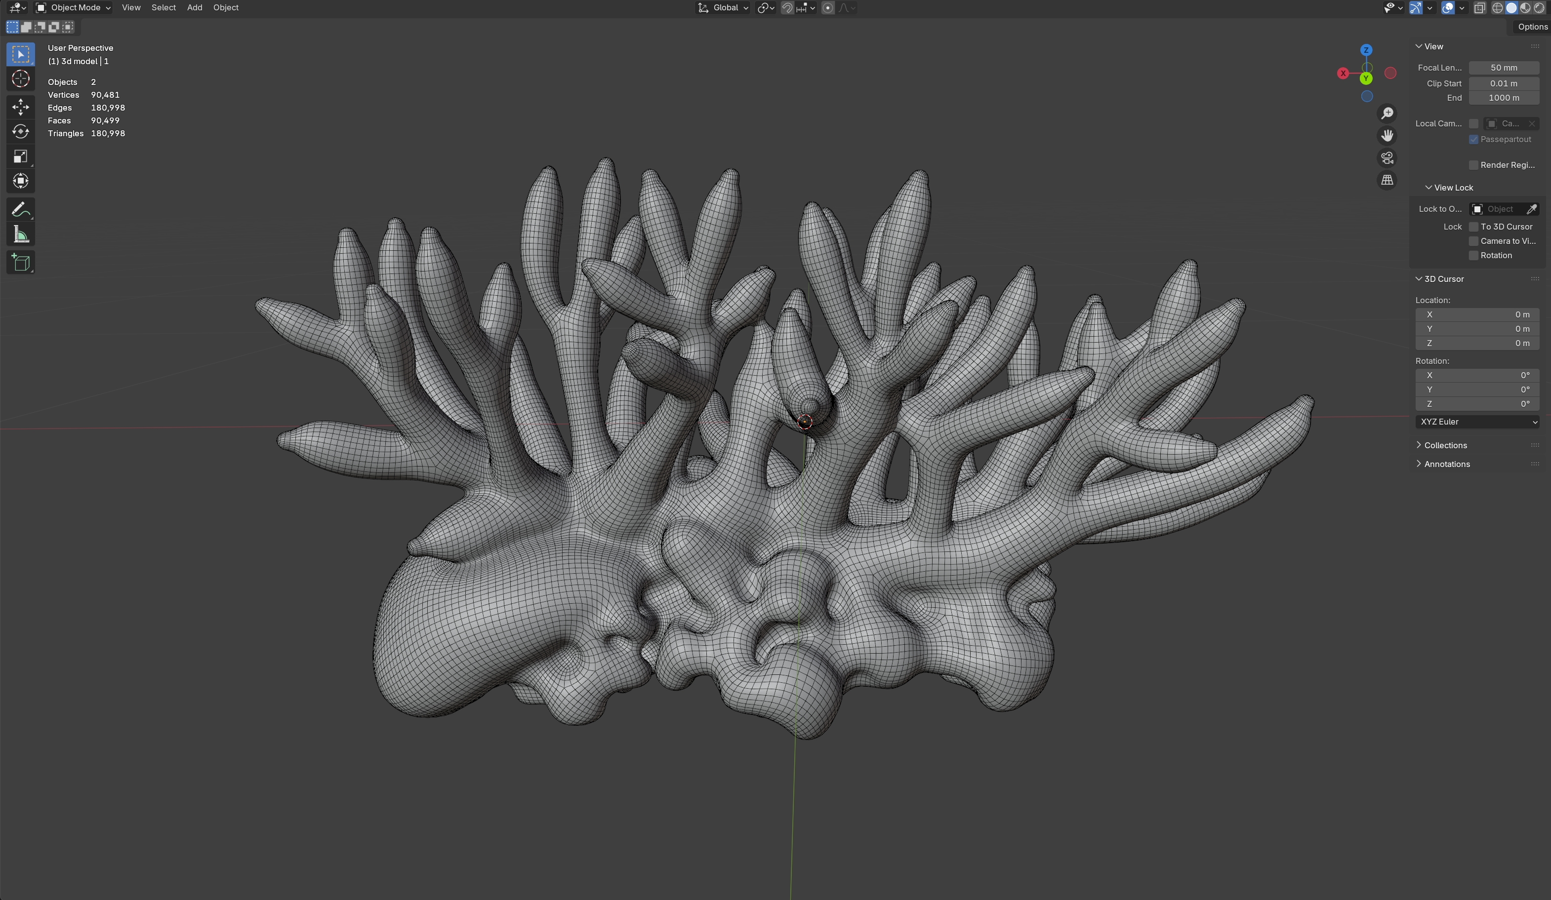Toggle camera view with camera icon
The height and width of the screenshot is (900, 1551).
tap(1387, 158)
